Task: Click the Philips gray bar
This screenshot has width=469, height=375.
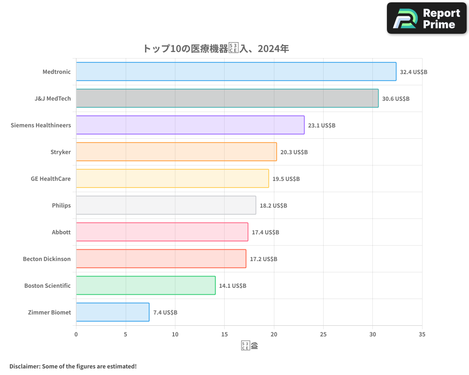Action: [164, 205]
